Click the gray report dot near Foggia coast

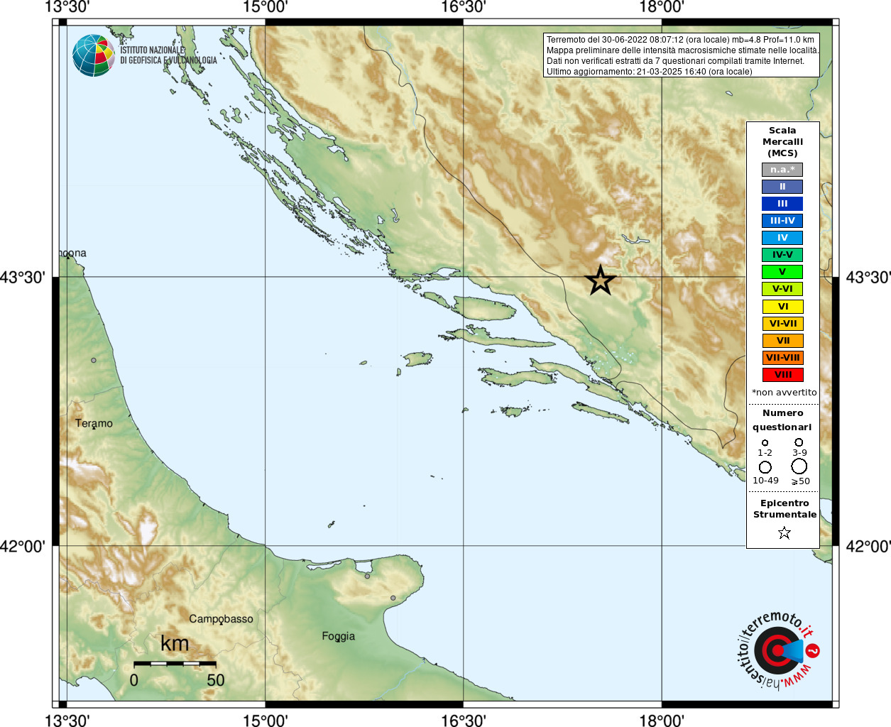393,598
